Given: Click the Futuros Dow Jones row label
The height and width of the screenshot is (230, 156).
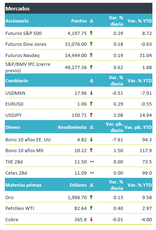Looking at the screenshot, I should [26, 44].
